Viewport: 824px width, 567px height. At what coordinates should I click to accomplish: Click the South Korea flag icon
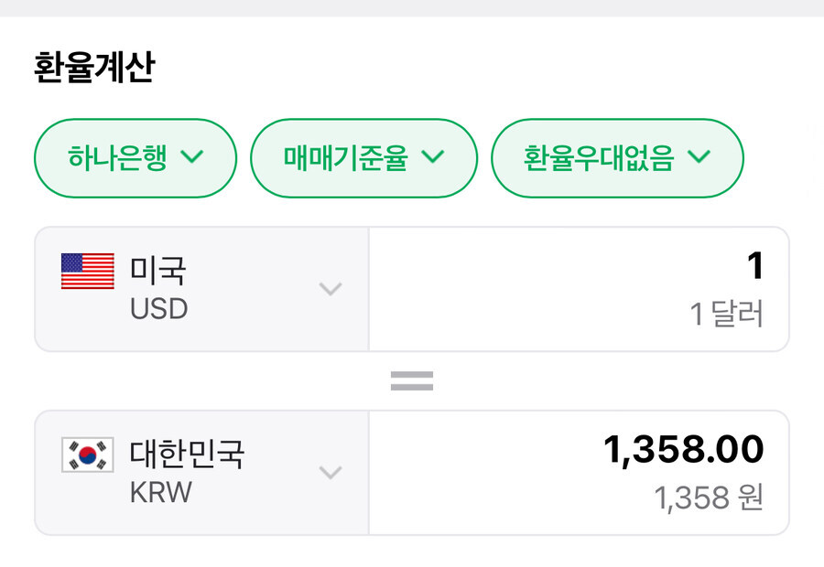[x=88, y=455]
